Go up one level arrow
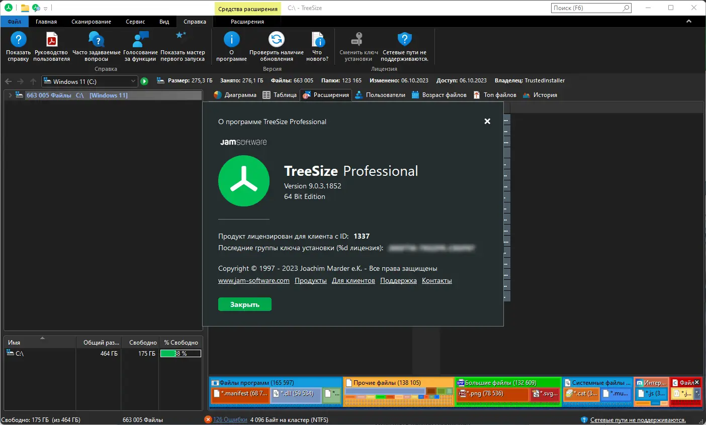 (x=33, y=81)
